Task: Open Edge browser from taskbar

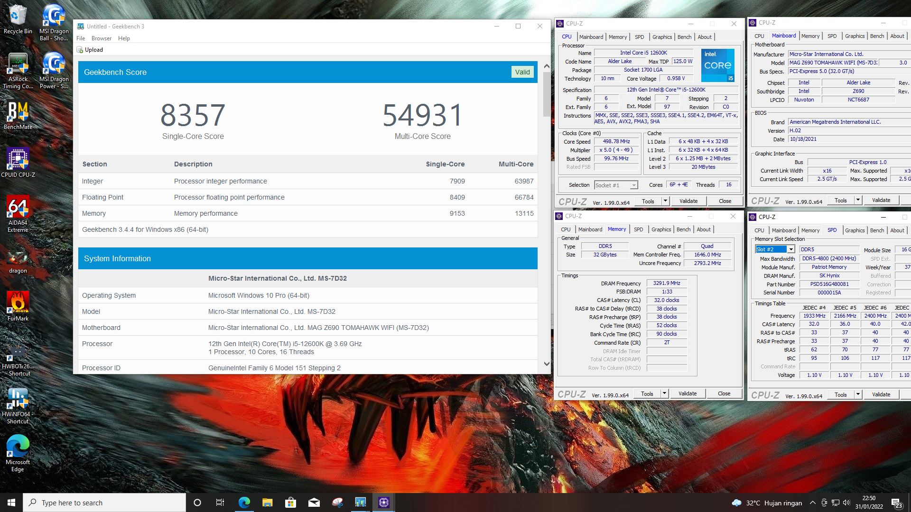Action: tap(244, 503)
